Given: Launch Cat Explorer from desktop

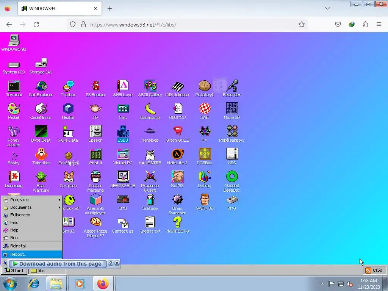Looking at the screenshot, I should (41, 88).
